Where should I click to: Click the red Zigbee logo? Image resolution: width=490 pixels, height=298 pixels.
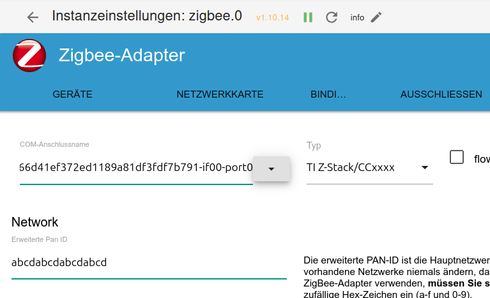point(29,56)
